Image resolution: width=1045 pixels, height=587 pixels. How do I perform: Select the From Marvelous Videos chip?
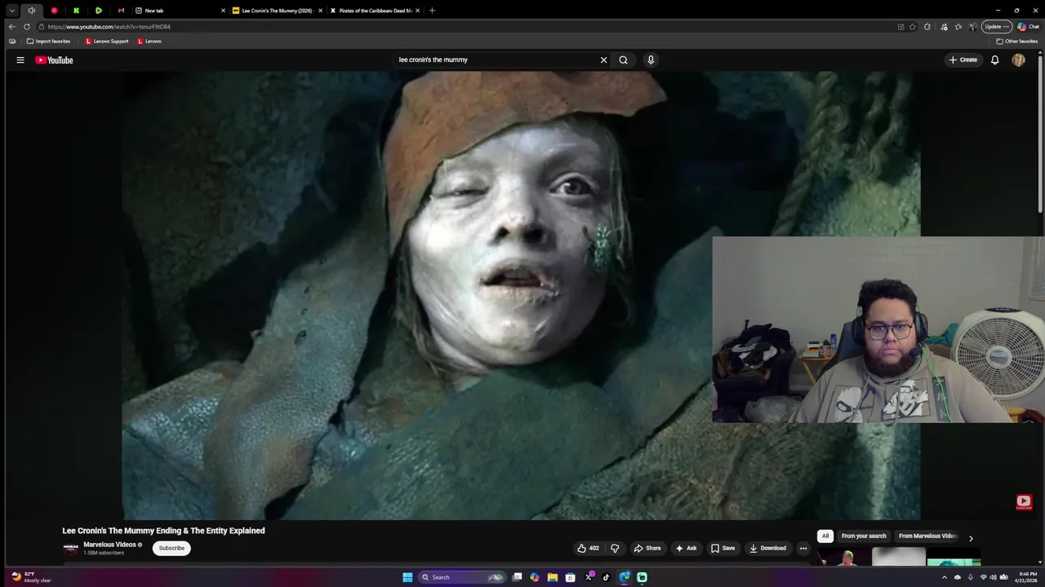[x=927, y=536]
